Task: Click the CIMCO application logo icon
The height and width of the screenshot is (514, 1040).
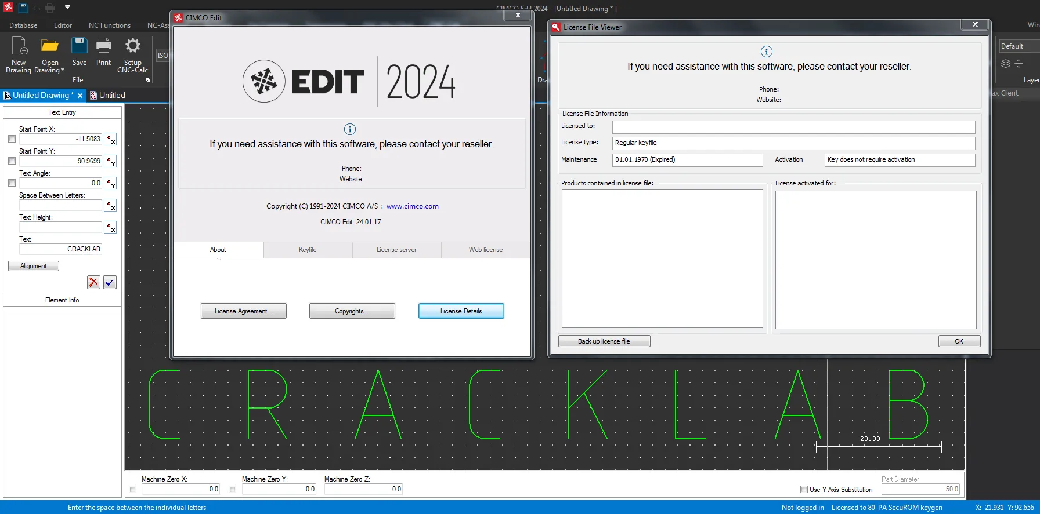Action: [x=8, y=8]
